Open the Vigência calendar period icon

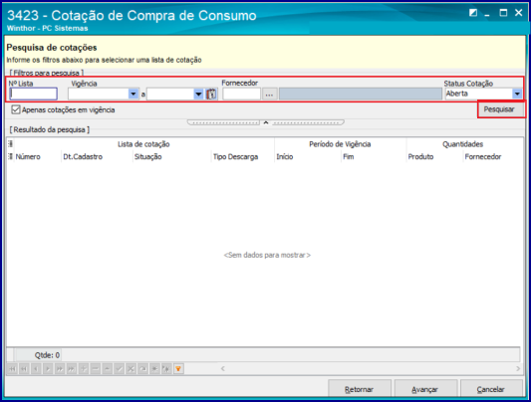211,94
